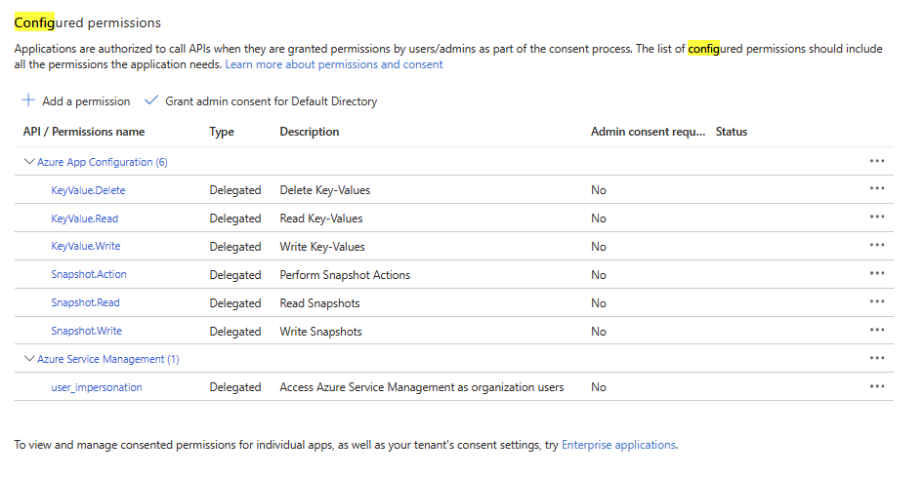Open the Enterprise applications link

618,445
